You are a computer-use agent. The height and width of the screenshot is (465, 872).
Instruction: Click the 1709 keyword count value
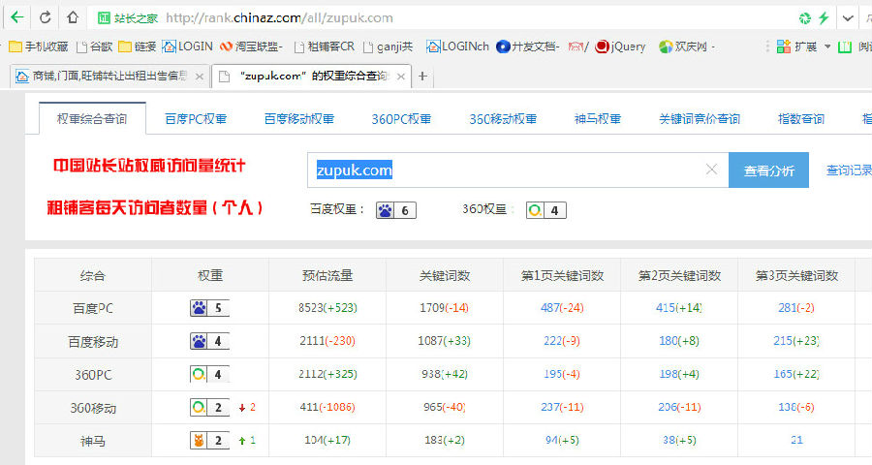[x=432, y=308]
